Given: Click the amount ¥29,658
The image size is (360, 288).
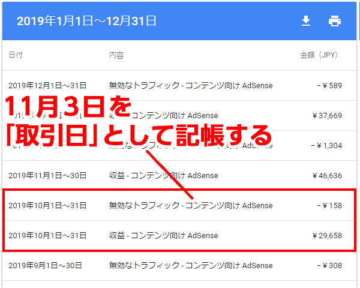Looking at the screenshot, I should click(327, 236).
